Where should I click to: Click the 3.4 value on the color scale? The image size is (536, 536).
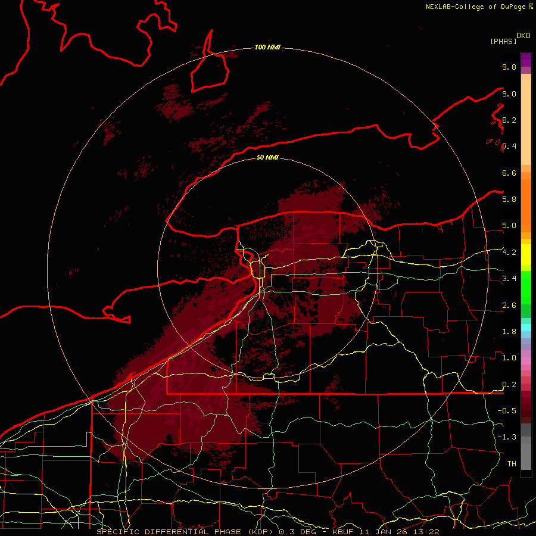(x=509, y=279)
